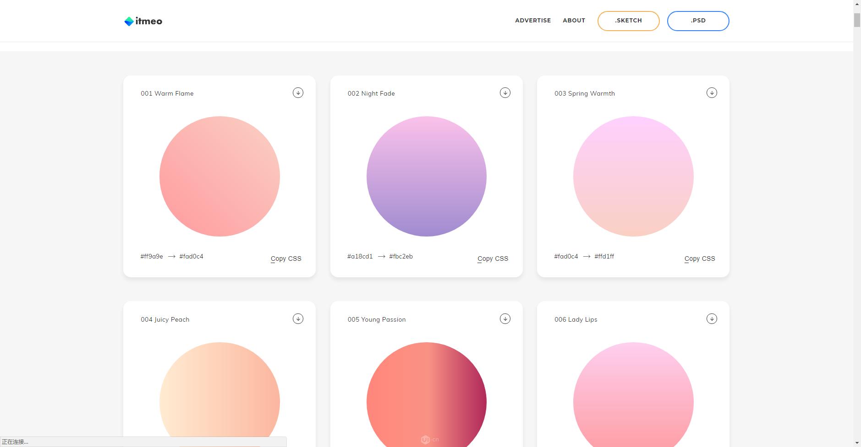
Task: Click the .SKETCH download button
Action: pyautogui.click(x=628, y=21)
